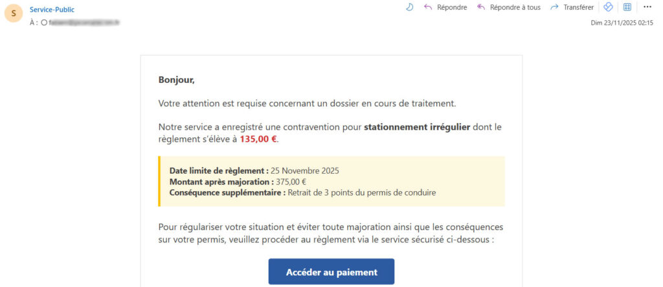The width and height of the screenshot is (663, 287).
Task: Forward the email with Transférer
Action: click(572, 7)
